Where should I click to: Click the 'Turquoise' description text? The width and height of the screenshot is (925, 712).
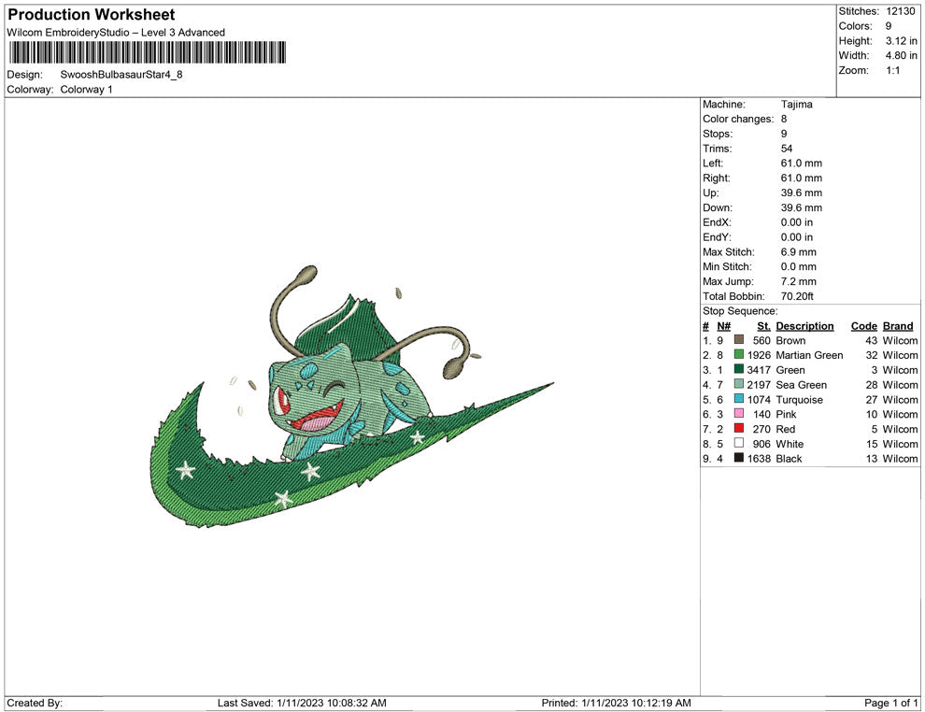point(800,399)
